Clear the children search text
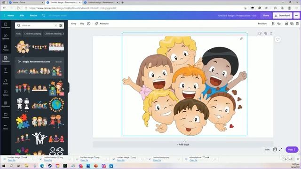The width and height of the screenshot is (301, 169). click(55, 25)
